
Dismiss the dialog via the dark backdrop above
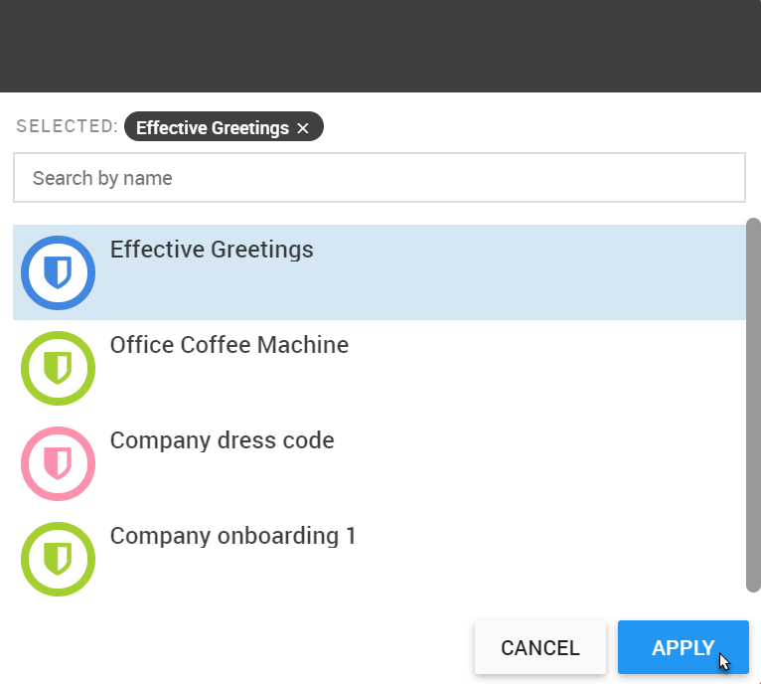(380, 46)
